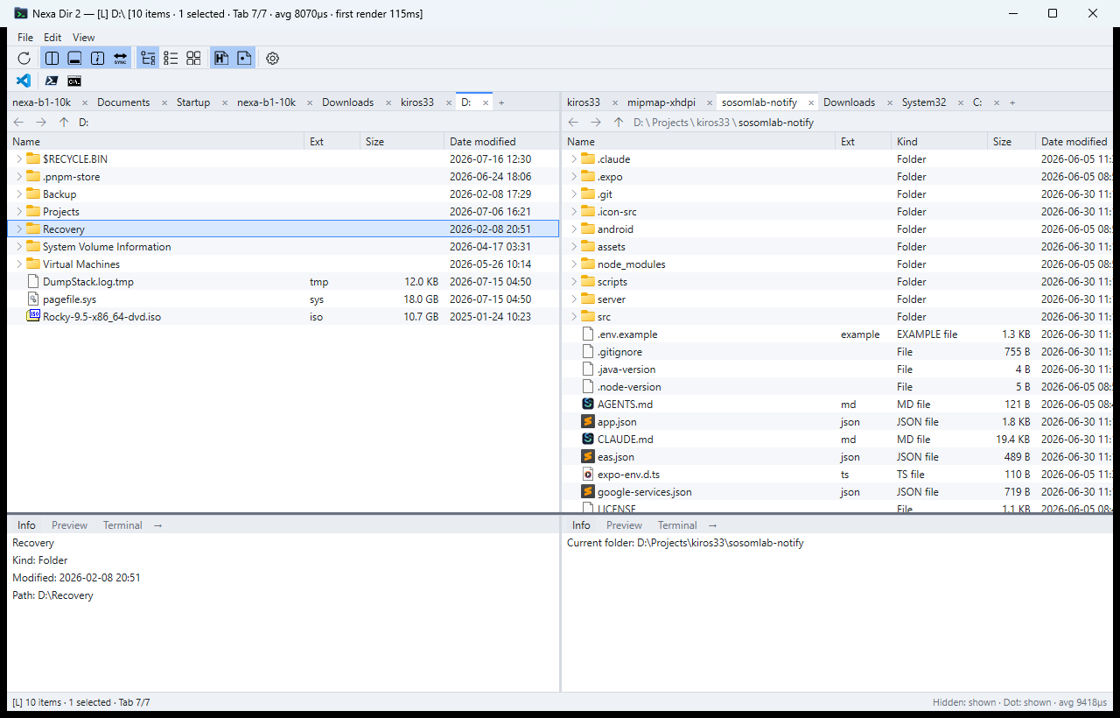Viewport: 1120px width, 718px height.
Task: Open PowerShell via the toolbar icon
Action: pos(52,81)
